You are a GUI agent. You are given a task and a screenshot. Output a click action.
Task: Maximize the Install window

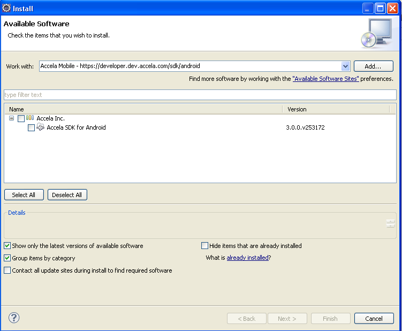pyautogui.click(x=380, y=9)
